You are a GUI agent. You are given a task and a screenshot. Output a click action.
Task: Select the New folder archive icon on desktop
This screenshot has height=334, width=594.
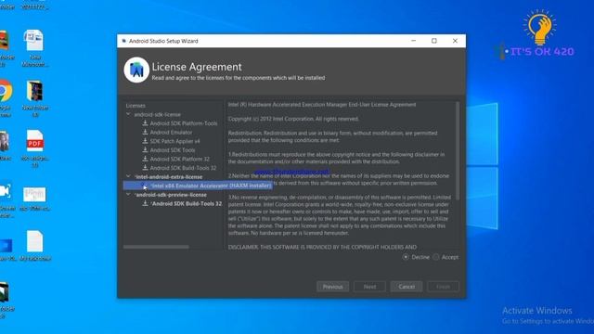[x=34, y=91]
